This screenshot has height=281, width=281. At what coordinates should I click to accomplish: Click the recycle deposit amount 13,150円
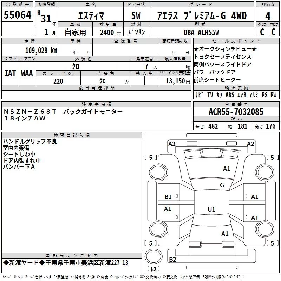tap(175, 81)
